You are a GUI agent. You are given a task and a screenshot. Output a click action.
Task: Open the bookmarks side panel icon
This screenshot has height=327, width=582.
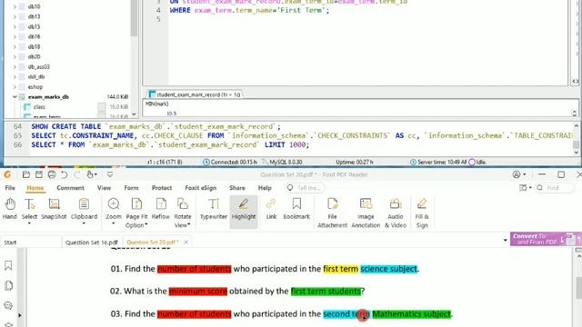tap(8, 265)
